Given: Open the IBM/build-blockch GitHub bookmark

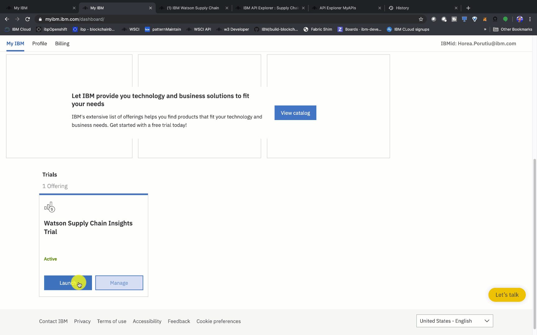Looking at the screenshot, I should click(x=276, y=29).
